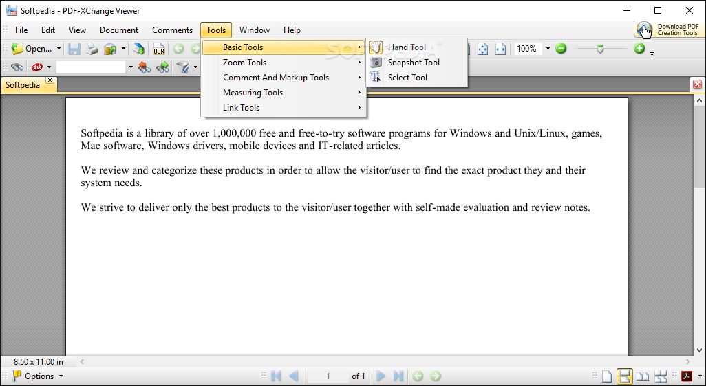Click the search options funnel icon

[183, 67]
